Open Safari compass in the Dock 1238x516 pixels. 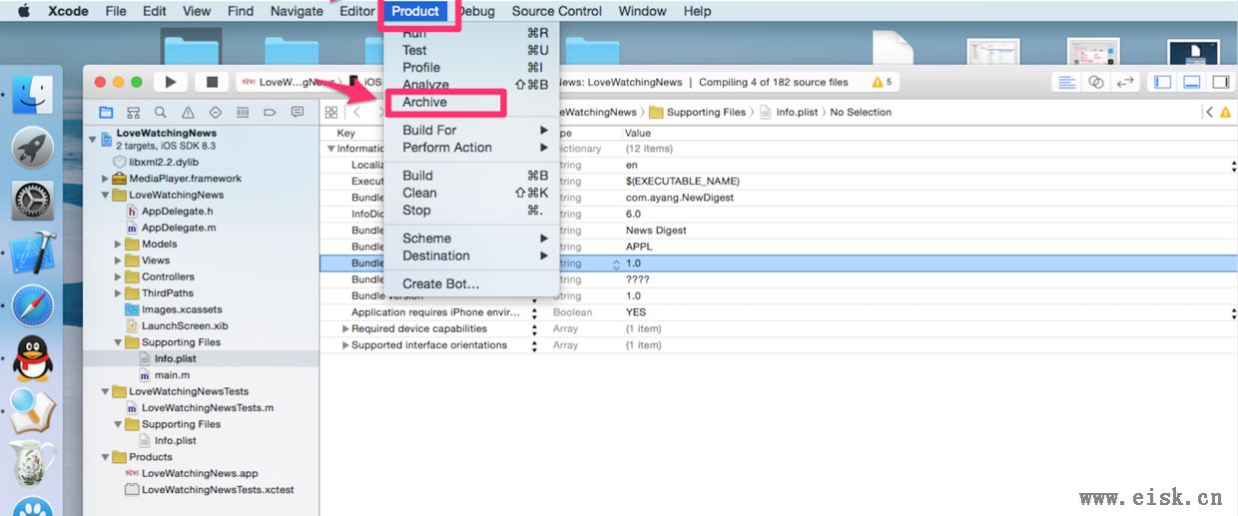pos(33,305)
